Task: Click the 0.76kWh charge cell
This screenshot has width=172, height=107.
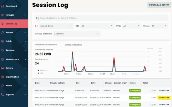Action: click(x=107, y=98)
